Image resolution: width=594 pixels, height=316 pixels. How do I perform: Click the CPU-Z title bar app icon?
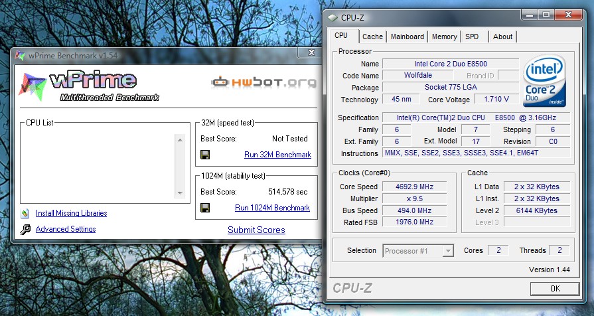point(333,17)
